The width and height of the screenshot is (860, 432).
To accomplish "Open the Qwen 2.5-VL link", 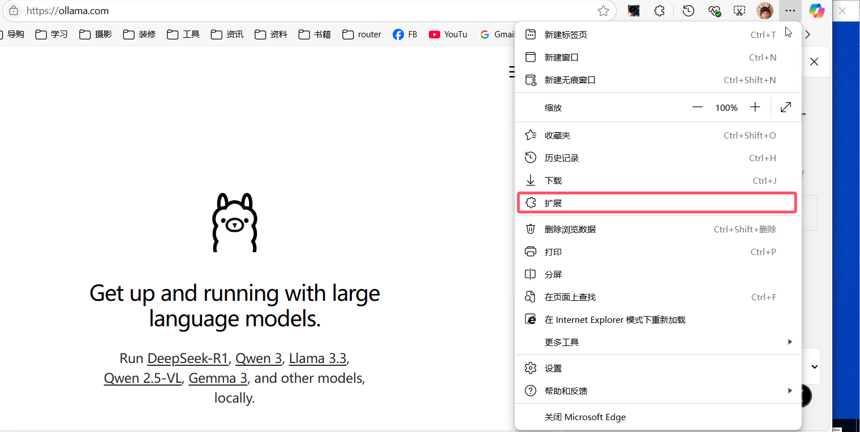I will coord(143,378).
